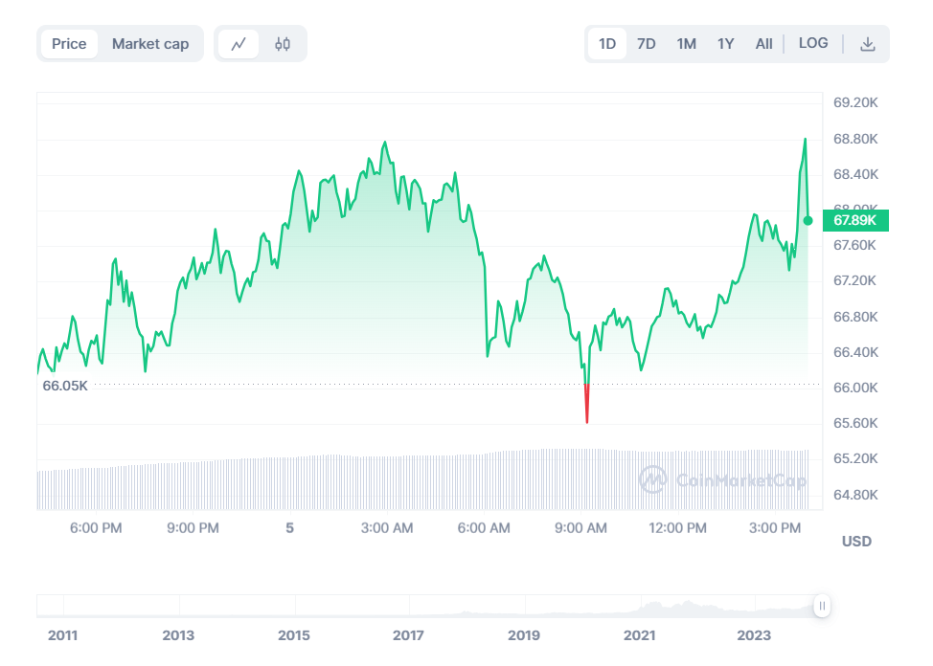Toggle LOG scale on chart
This screenshot has height=666, width=933.
tap(813, 44)
